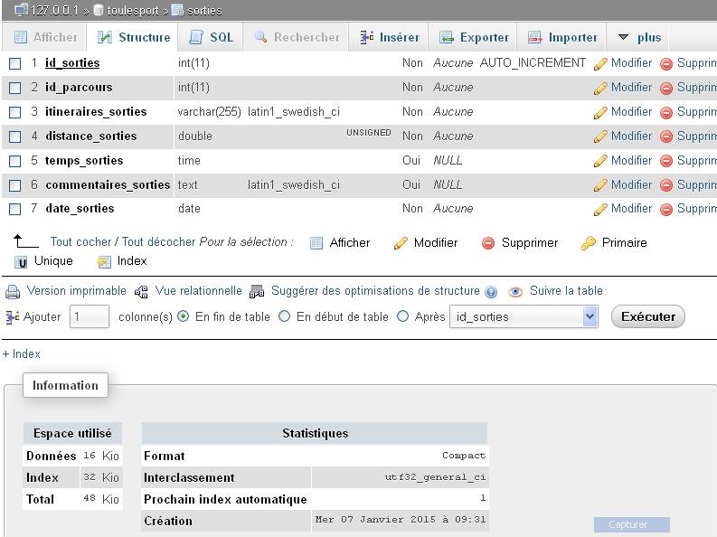The height and width of the screenshot is (537, 717).
Task: Check the id_sorties column checkbox
Action: tap(14, 63)
